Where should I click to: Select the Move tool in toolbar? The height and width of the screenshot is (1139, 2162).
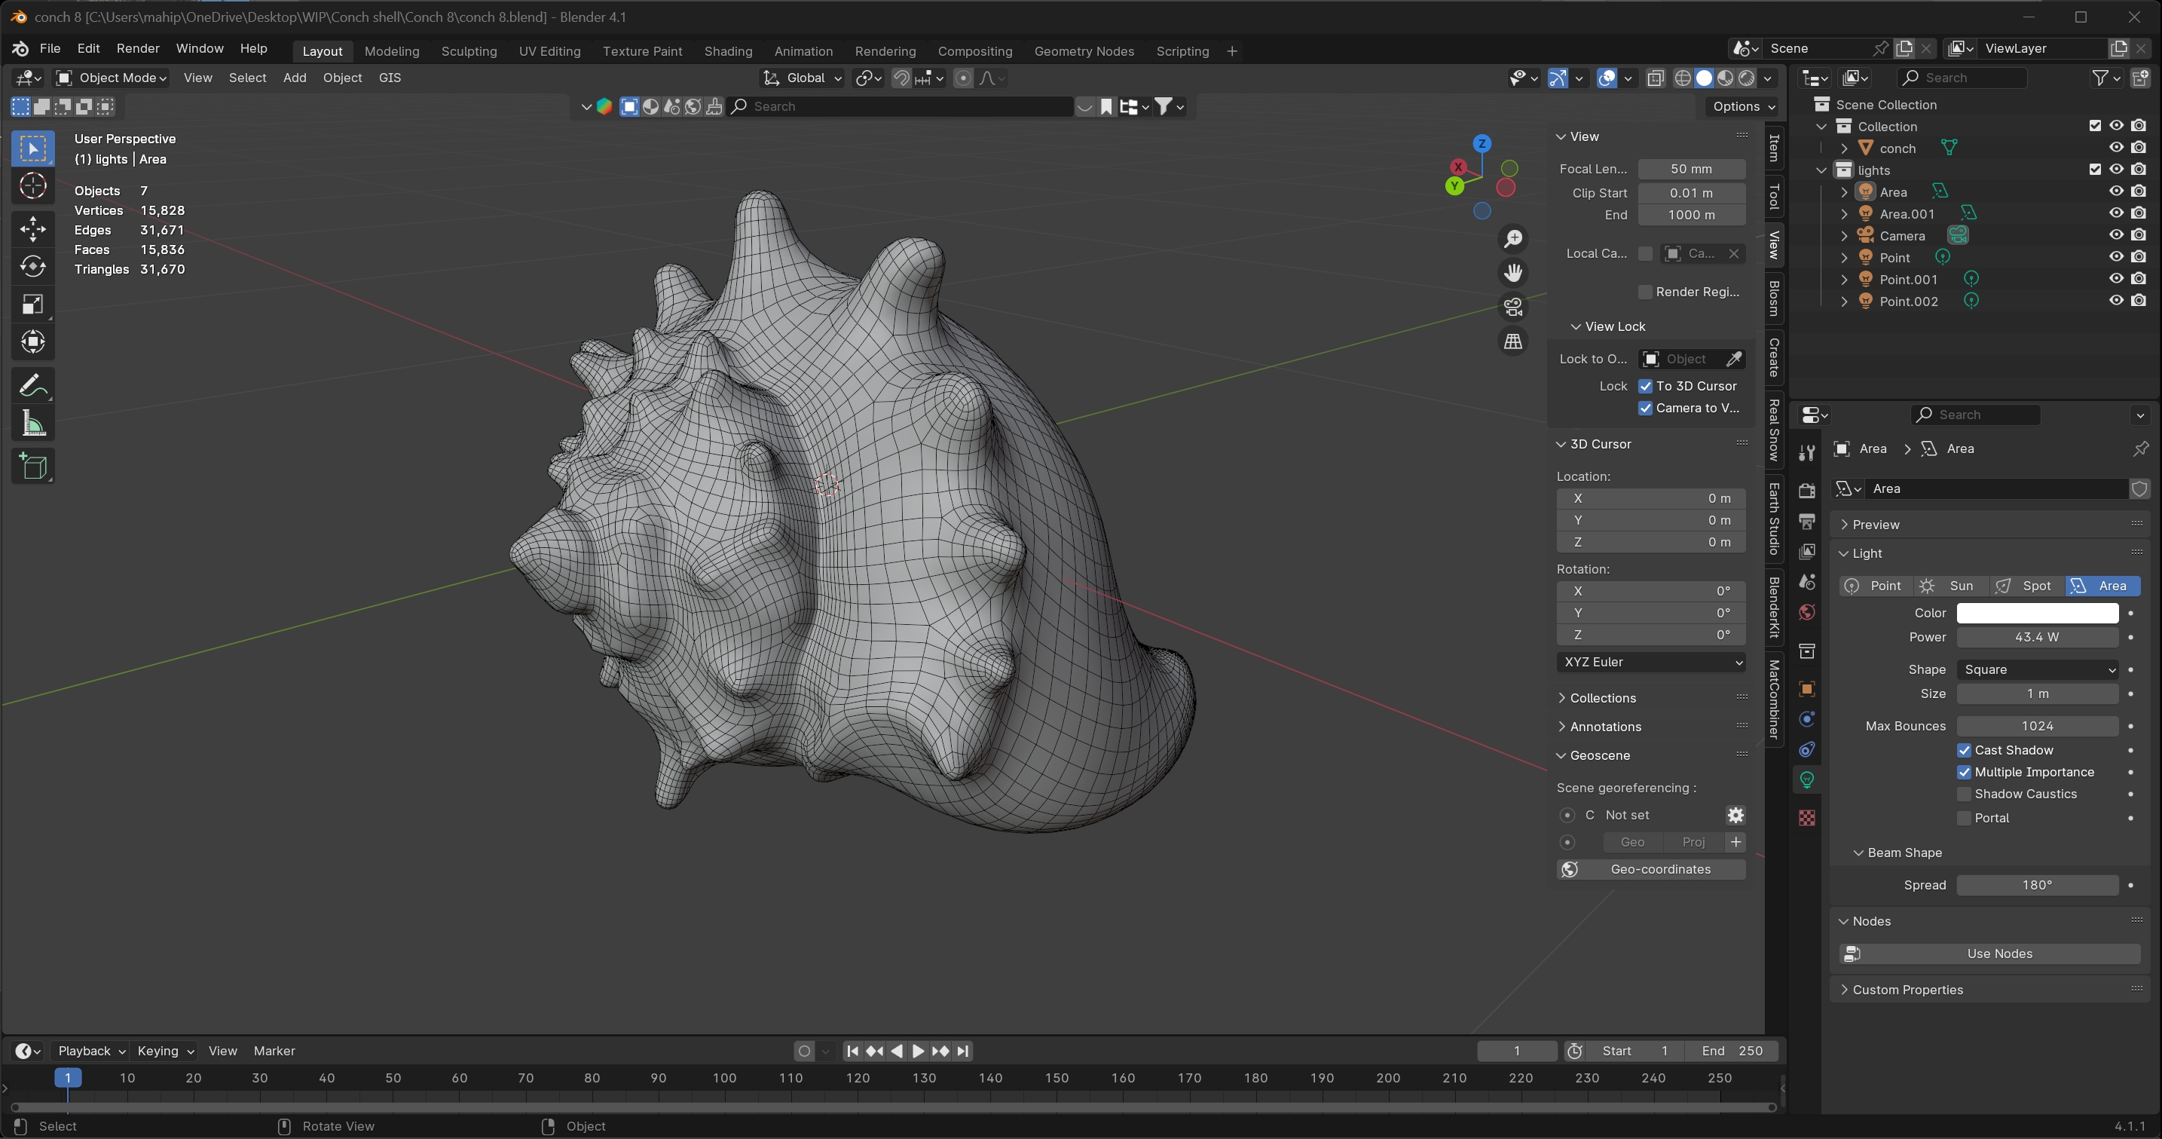click(x=32, y=228)
